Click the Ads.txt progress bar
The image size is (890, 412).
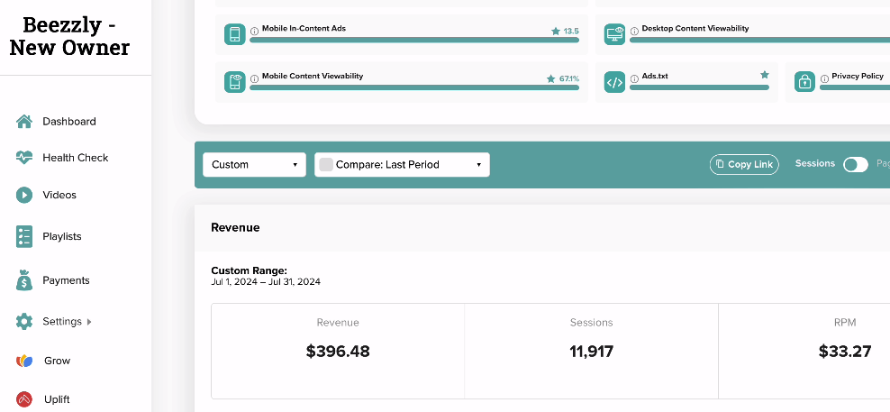(x=699, y=87)
